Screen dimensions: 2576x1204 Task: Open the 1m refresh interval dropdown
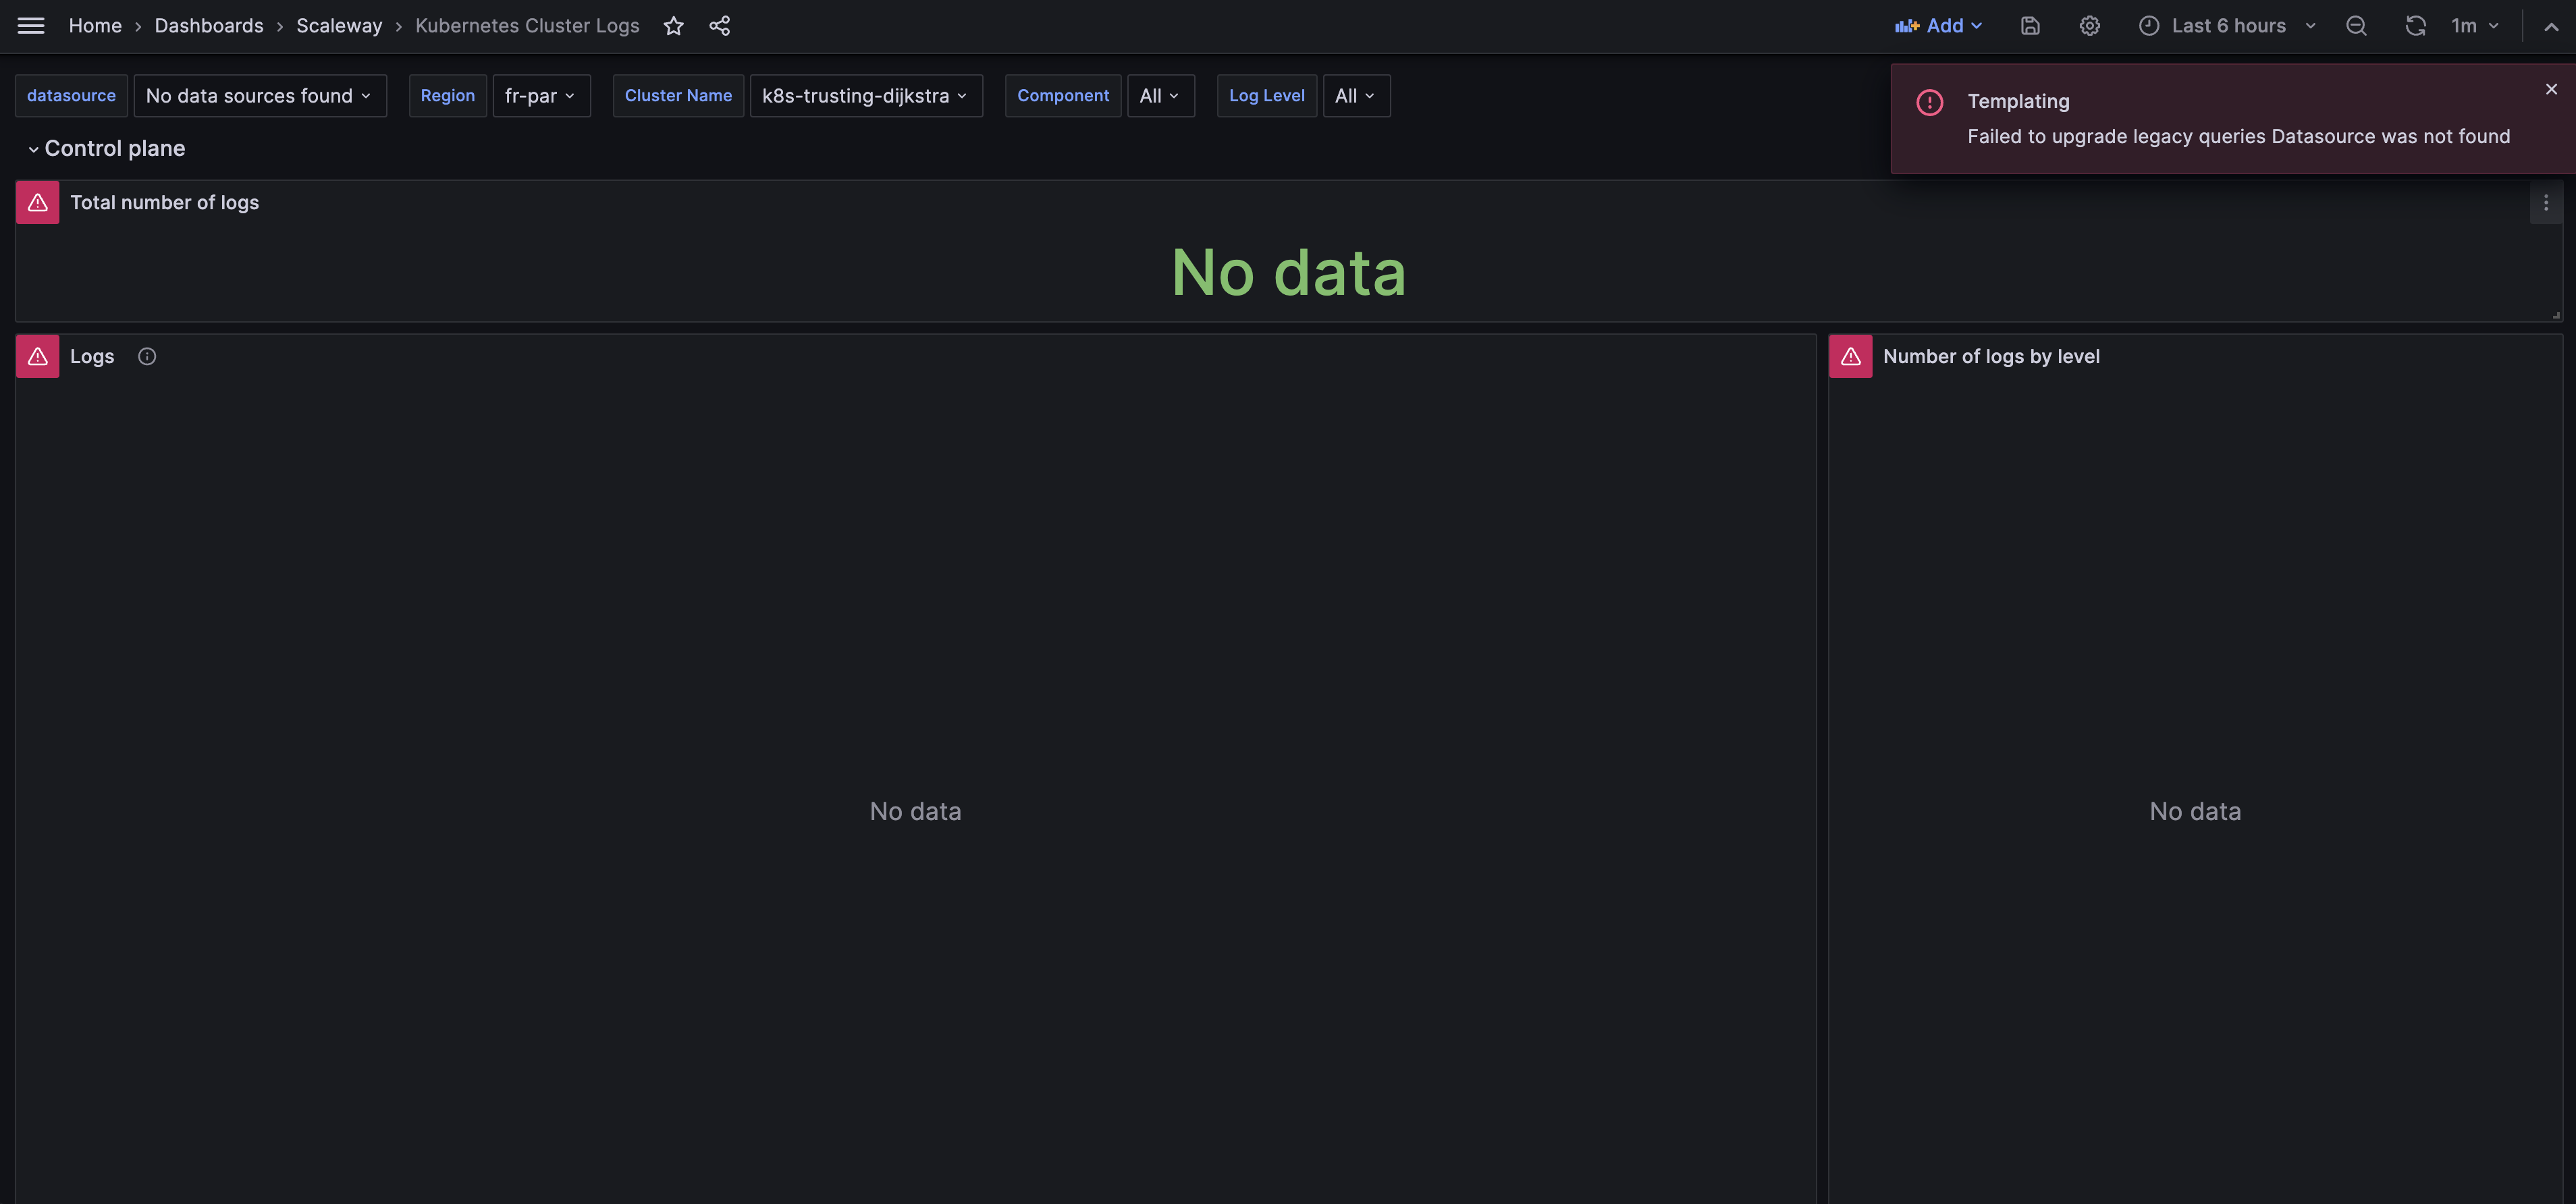[x=2475, y=26]
